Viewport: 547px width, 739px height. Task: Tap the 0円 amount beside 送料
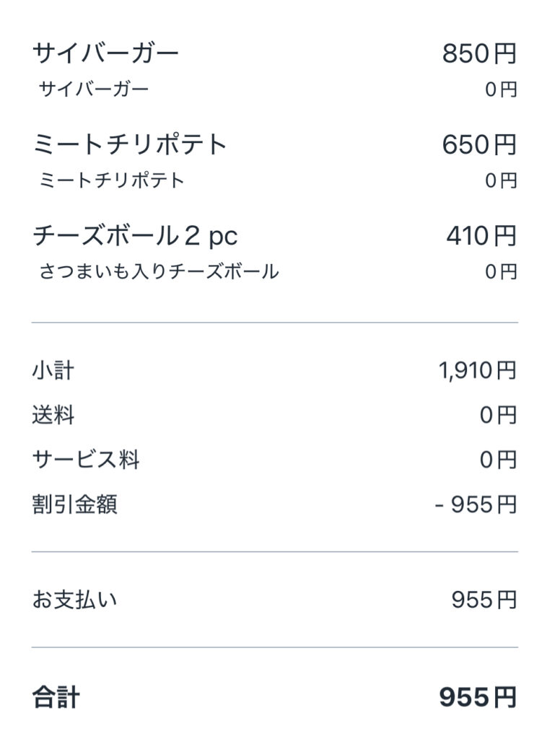[499, 416]
